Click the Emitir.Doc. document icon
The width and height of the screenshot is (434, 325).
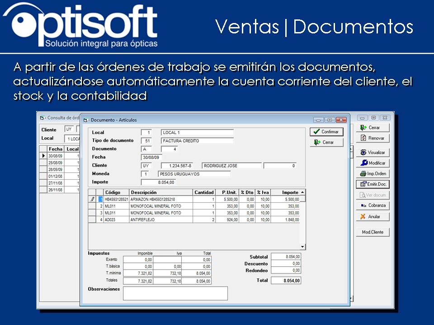(364, 184)
